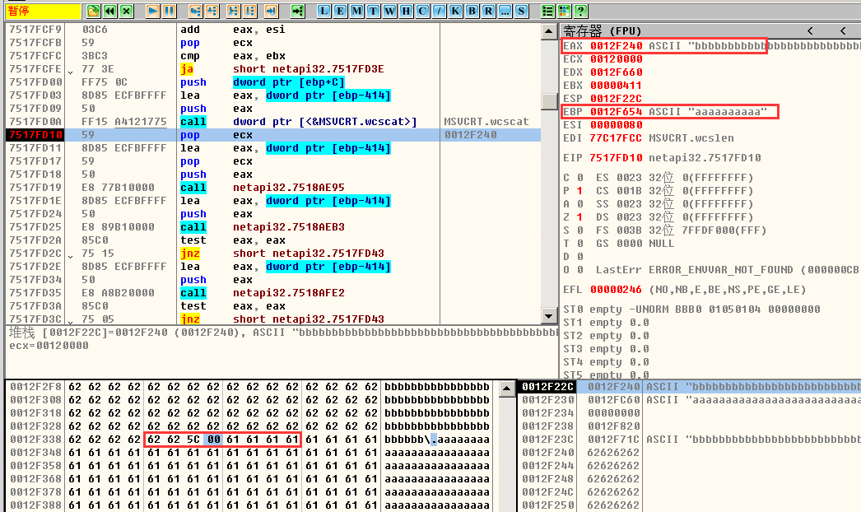861x512 pixels.
Task: Select the C flag bit value
Action: [581, 178]
